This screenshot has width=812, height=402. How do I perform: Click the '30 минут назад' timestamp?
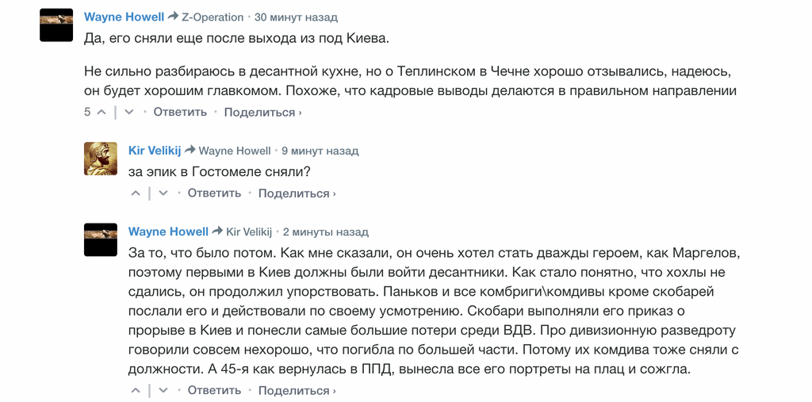click(x=296, y=17)
